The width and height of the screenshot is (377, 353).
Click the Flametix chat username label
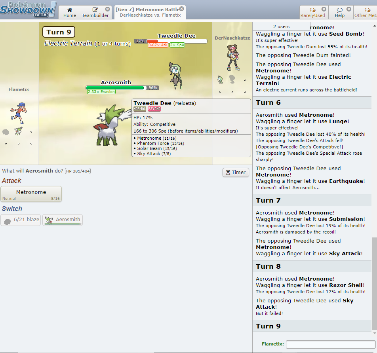click(272, 344)
